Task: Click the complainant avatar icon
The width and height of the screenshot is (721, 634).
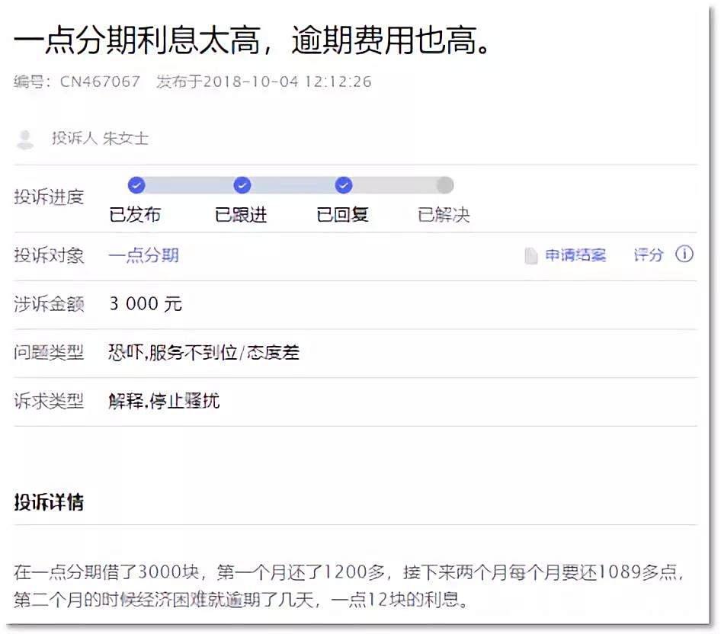Action: pyautogui.click(x=25, y=139)
